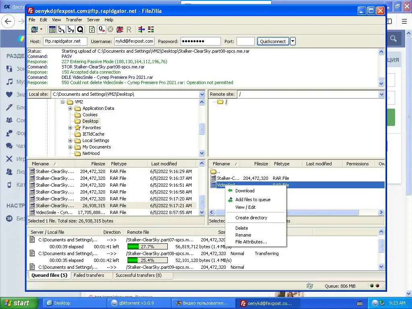The image size is (412, 309).
Task: Click the Quickconnect button
Action: 273,41
